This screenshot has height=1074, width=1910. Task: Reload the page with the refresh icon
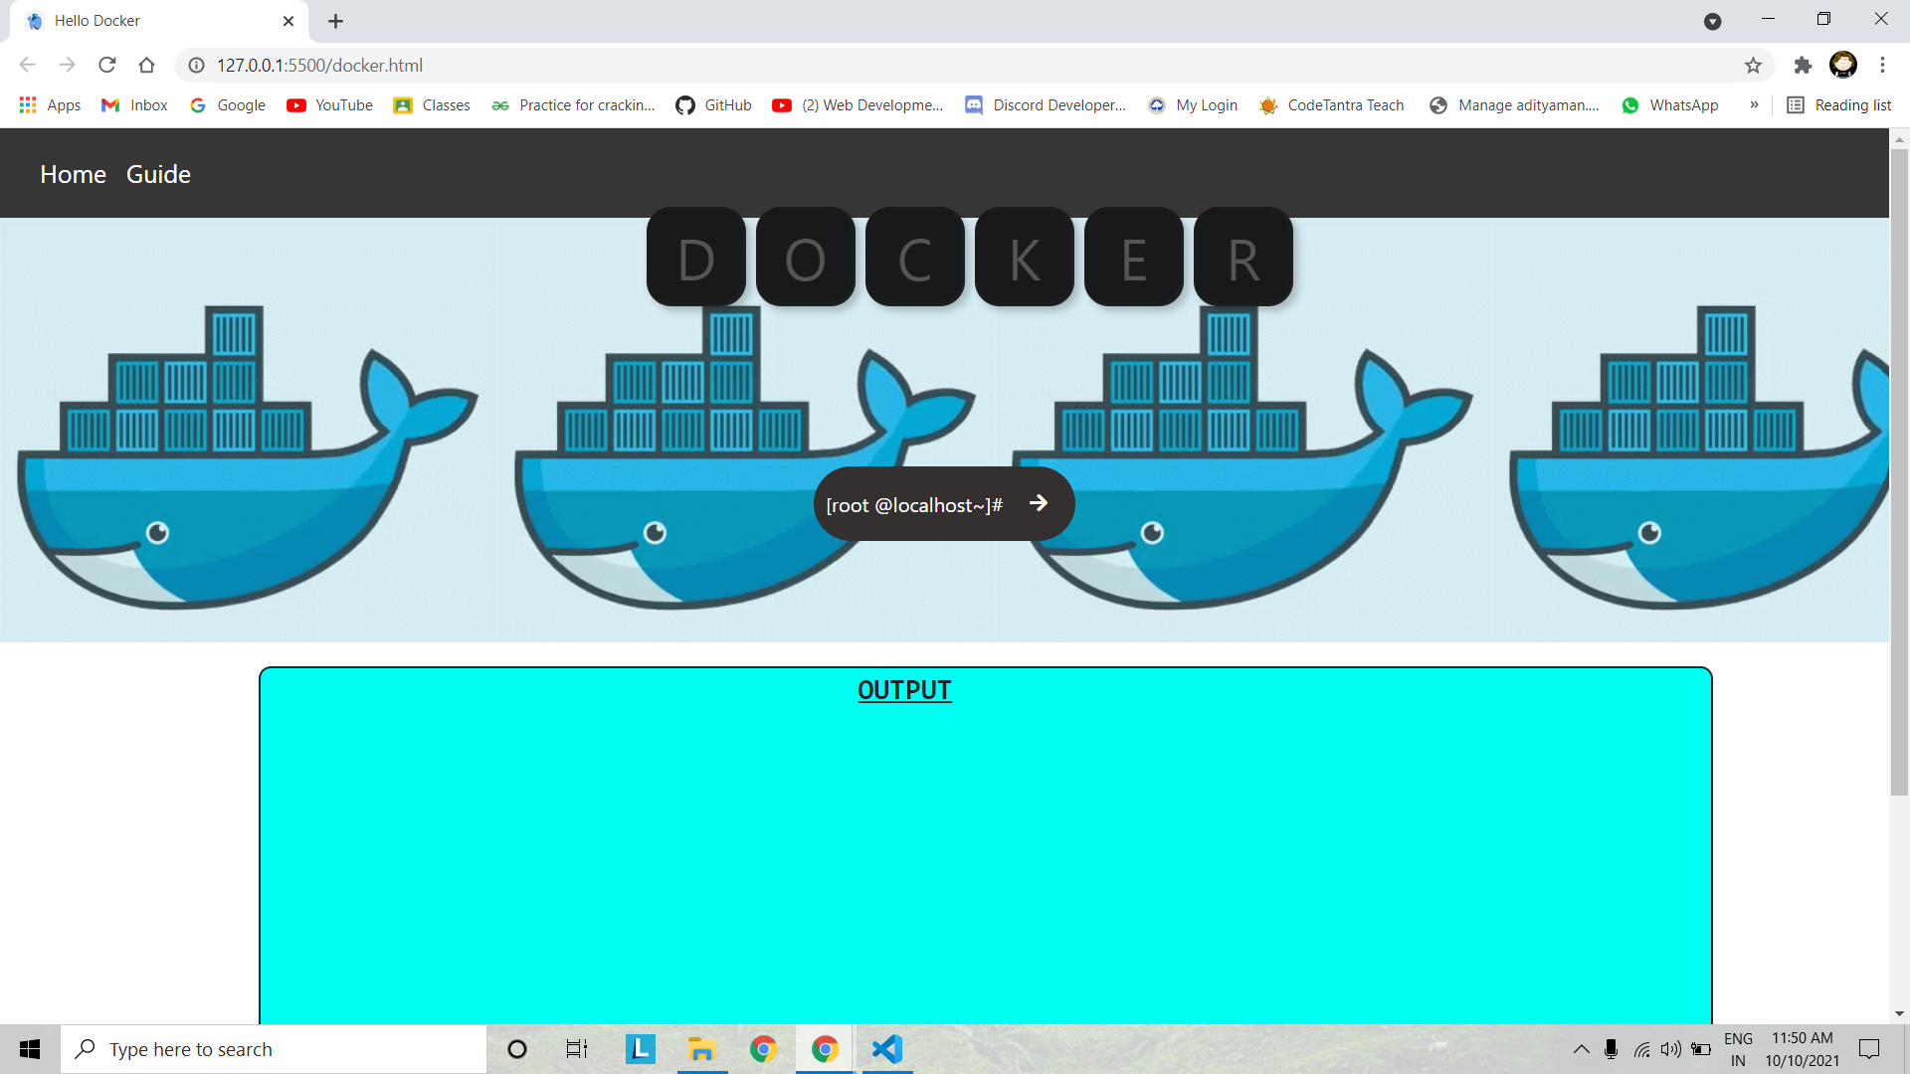[x=107, y=65]
